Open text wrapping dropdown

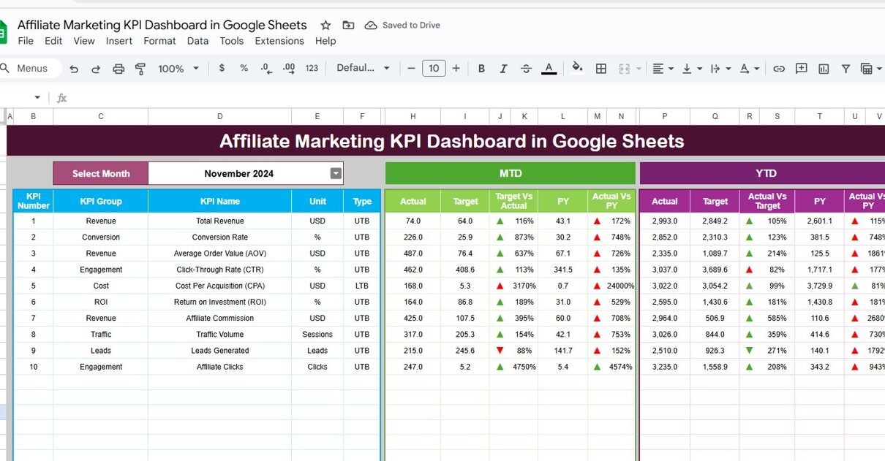[720, 68]
